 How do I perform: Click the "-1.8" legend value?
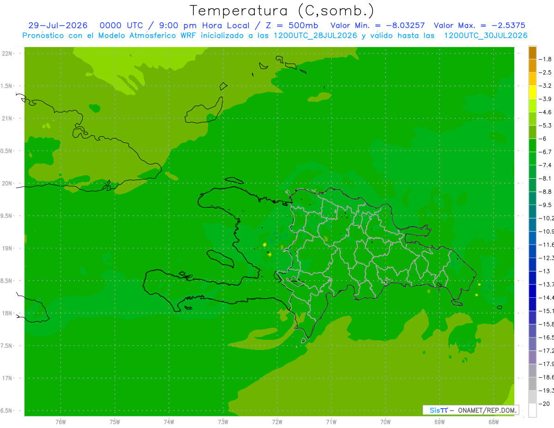tap(545, 59)
